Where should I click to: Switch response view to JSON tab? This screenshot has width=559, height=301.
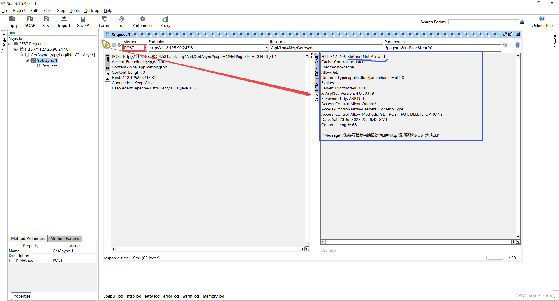click(317, 72)
